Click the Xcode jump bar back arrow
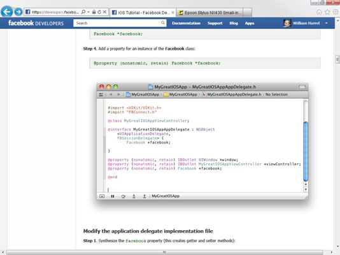340x255 pixels. pyautogui.click(x=111, y=94)
